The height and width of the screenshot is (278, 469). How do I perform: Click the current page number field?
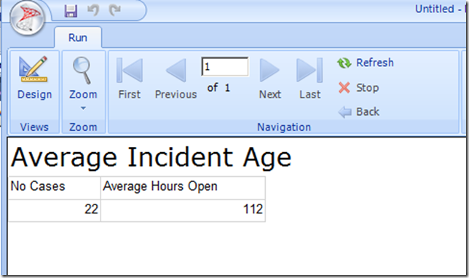click(225, 66)
